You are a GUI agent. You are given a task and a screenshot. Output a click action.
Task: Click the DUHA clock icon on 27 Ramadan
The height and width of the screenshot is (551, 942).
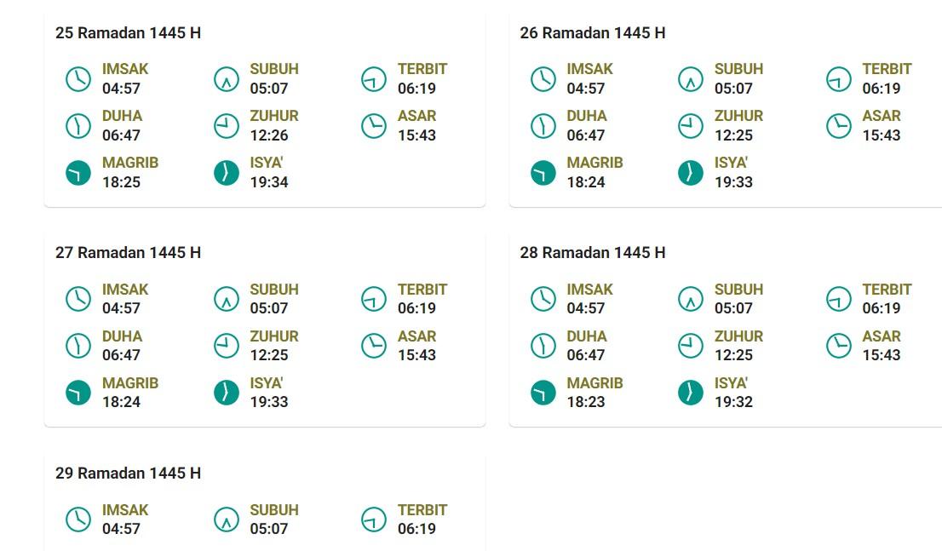[x=78, y=344]
